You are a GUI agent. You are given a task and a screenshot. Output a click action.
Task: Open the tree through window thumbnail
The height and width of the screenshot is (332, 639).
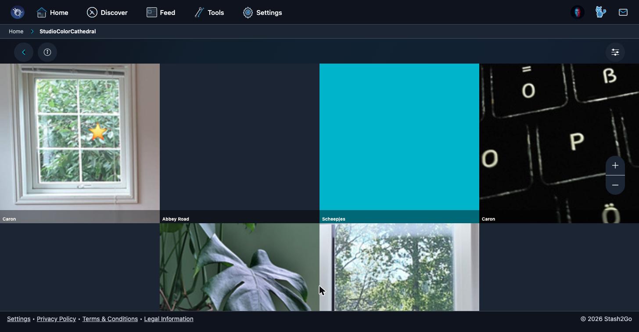click(x=399, y=267)
